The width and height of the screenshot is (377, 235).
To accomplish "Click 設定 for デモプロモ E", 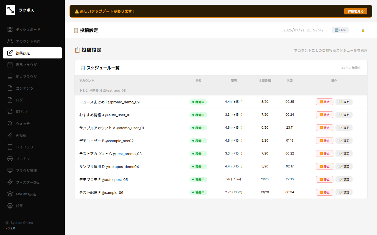I will (x=344, y=179).
